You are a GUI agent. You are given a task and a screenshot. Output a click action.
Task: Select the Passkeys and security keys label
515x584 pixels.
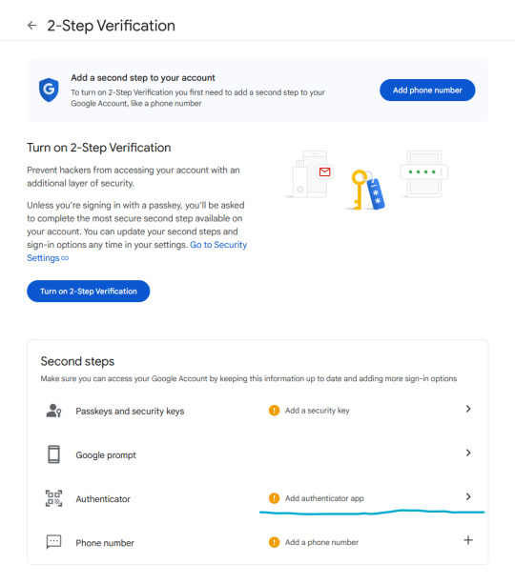130,412
